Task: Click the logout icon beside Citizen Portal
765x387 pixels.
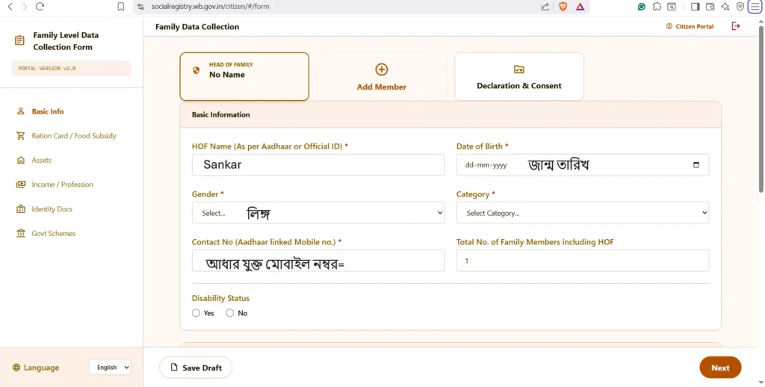Action: click(736, 26)
